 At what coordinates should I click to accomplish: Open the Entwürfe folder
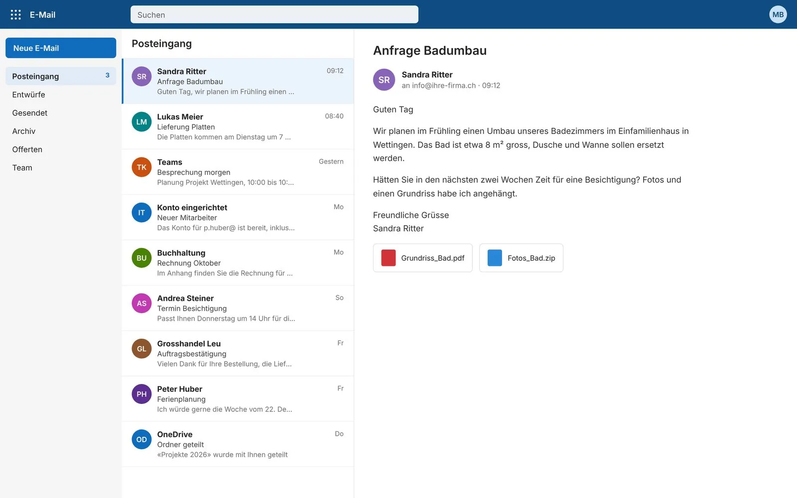[61, 95]
